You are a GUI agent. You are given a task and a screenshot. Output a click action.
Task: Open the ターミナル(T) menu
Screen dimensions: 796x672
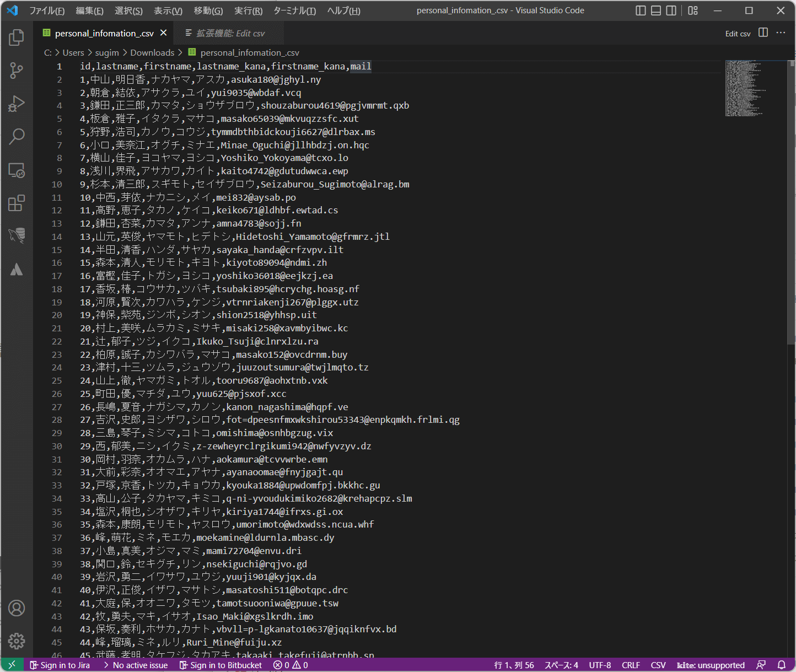coord(294,10)
